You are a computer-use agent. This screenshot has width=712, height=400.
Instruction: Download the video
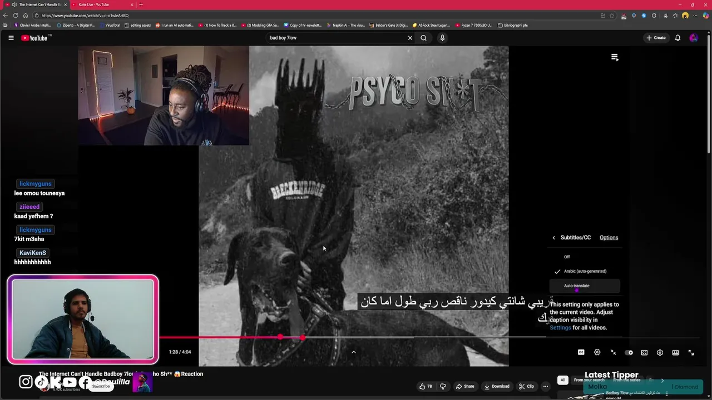[497, 386]
